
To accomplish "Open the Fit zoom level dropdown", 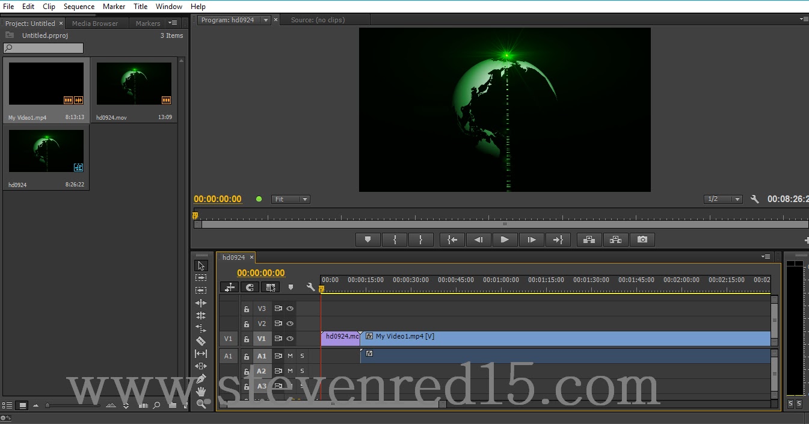I will click(291, 199).
